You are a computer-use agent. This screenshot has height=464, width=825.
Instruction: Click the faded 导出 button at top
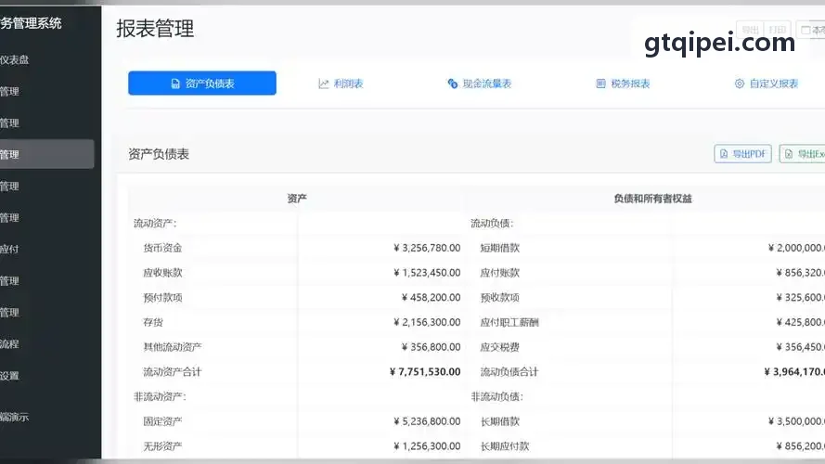click(x=750, y=30)
